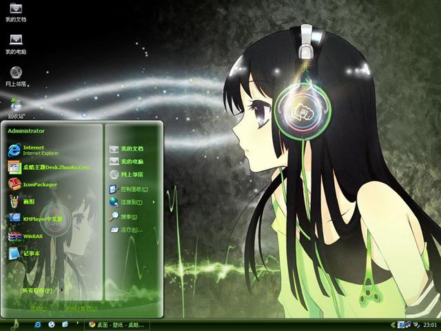Screen dimensions: 441x331
Task: Select the WinRAR menu entry label
Action: (33, 236)
